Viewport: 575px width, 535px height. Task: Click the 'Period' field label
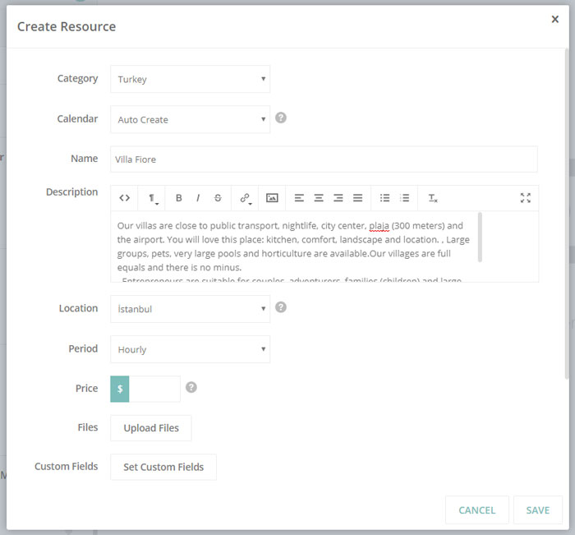coord(83,348)
